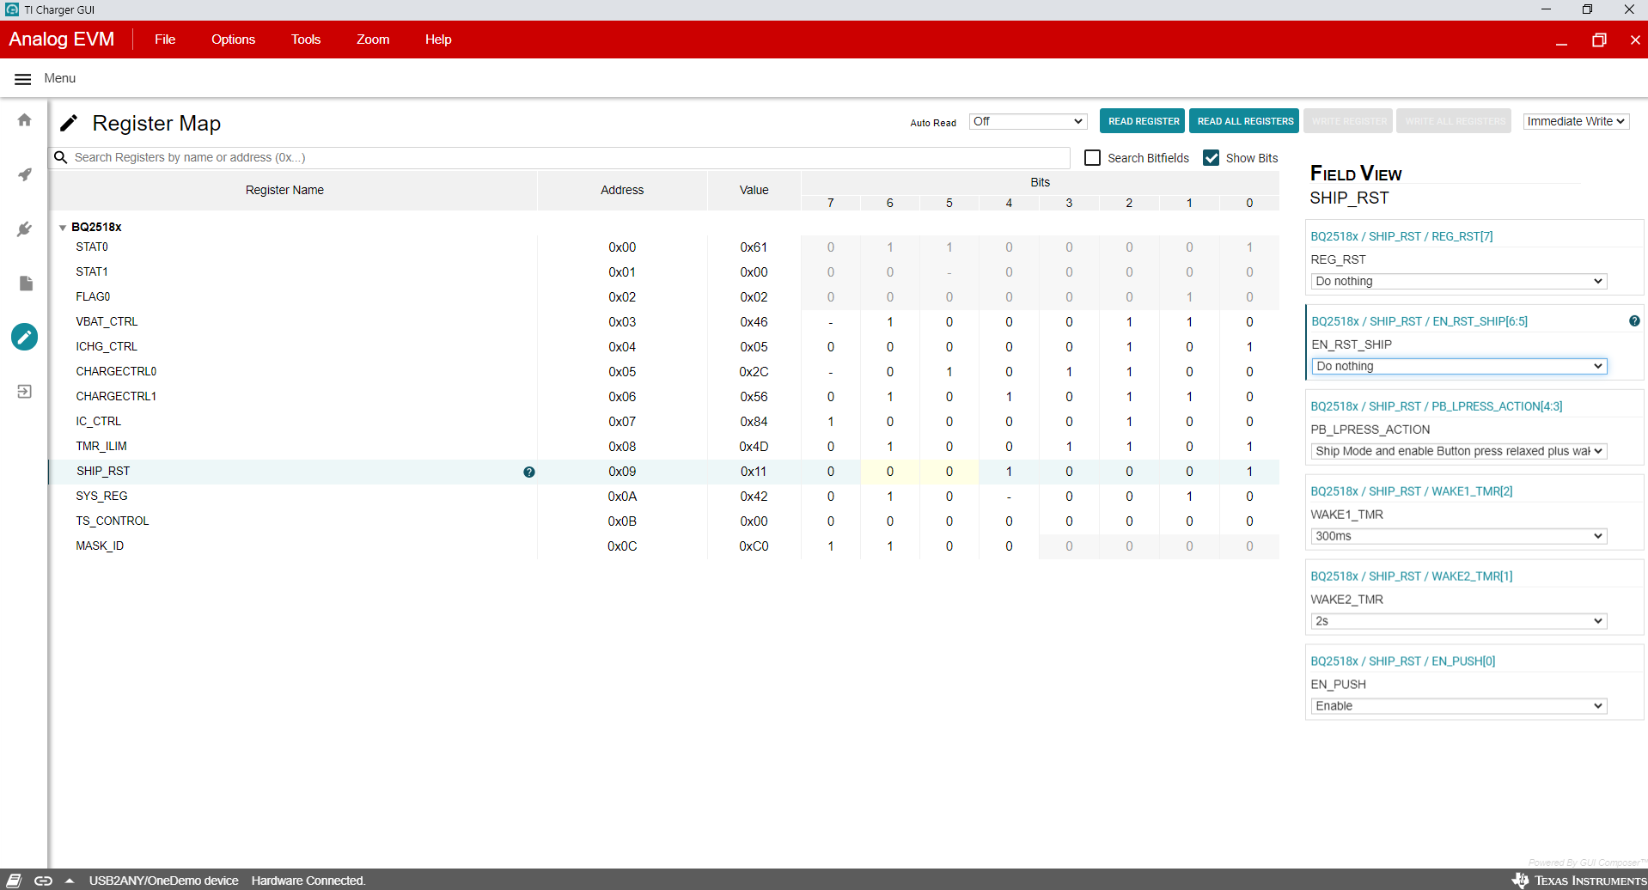
Task: Uncheck the Show Bits checkbox
Action: [1211, 158]
